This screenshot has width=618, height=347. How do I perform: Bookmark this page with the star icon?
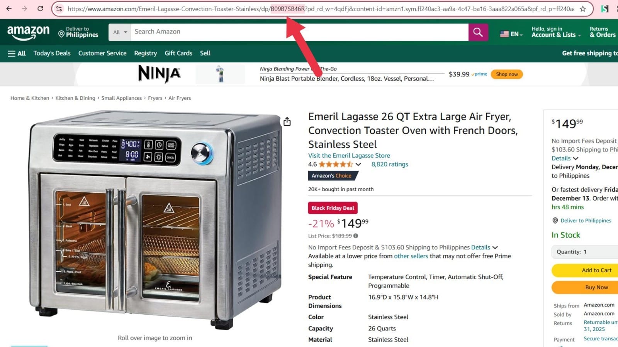(x=583, y=9)
